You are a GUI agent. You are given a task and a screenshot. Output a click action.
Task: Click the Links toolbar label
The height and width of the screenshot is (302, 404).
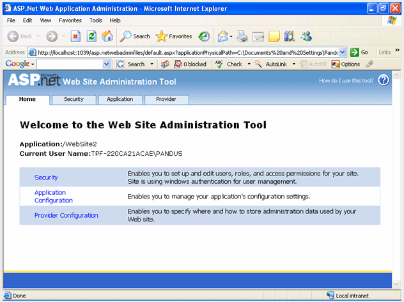click(x=385, y=52)
